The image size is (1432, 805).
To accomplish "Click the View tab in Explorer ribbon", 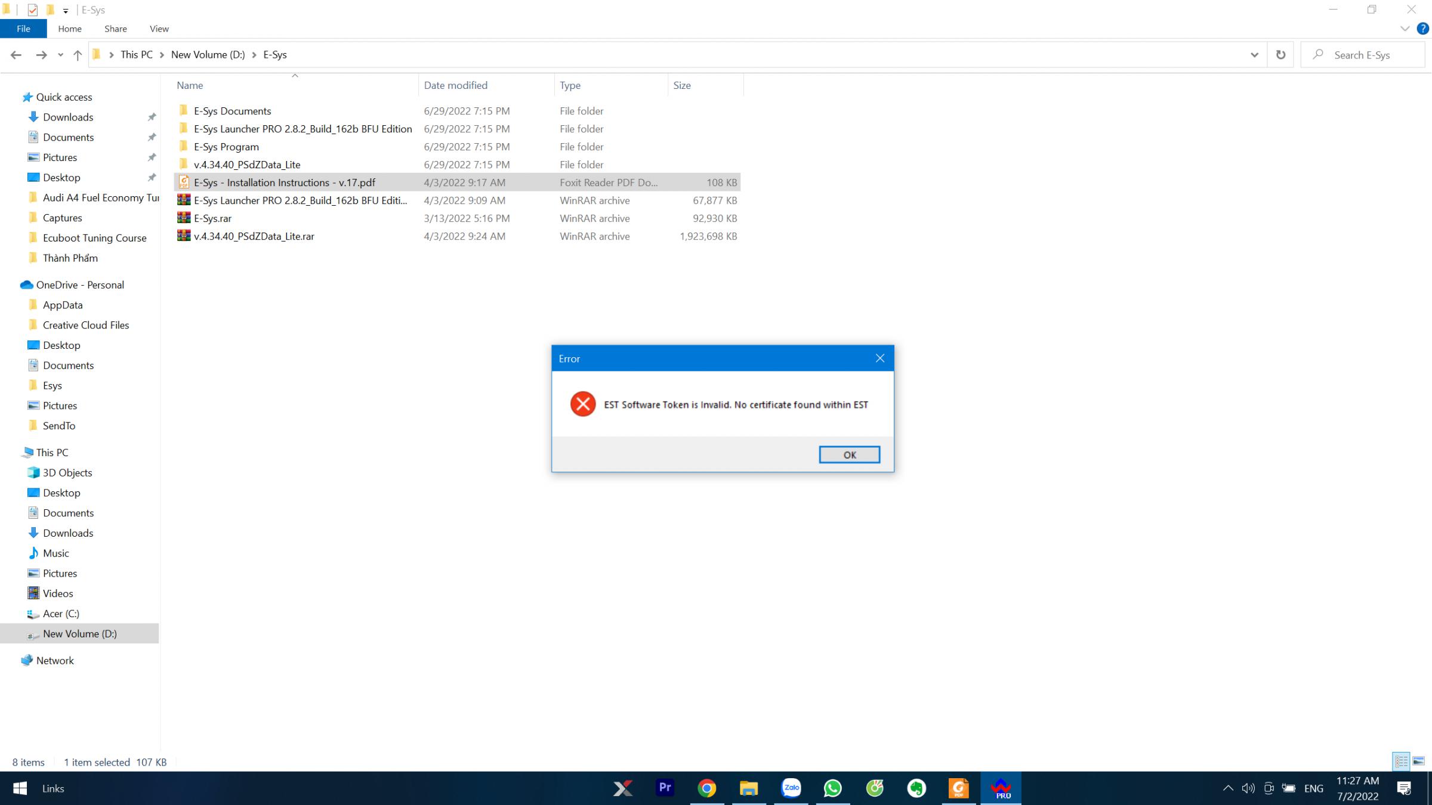I will (x=158, y=29).
